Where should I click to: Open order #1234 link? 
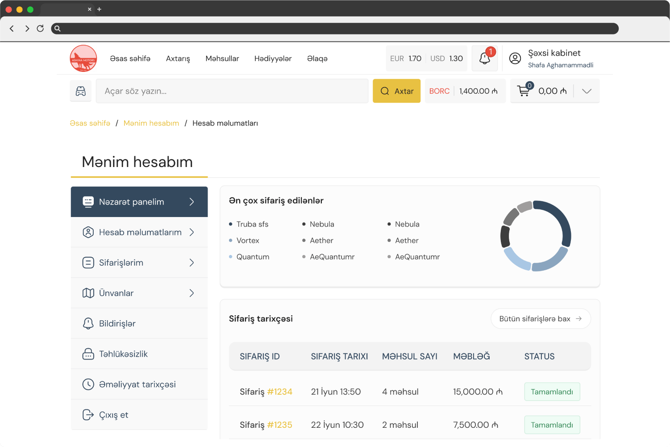tap(279, 392)
